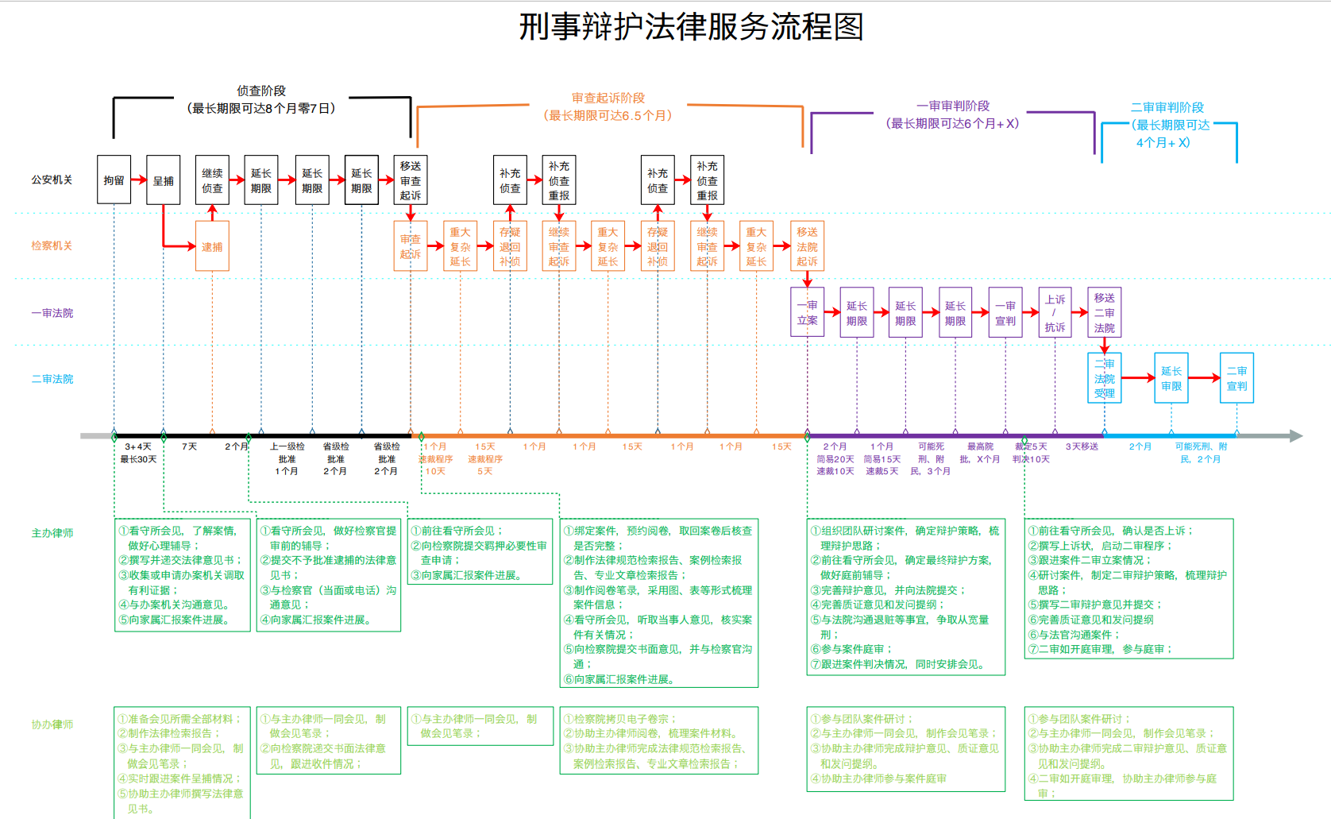Click the 简易15天 速裁5天 timeline label
The image size is (1331, 819).
pos(882,465)
